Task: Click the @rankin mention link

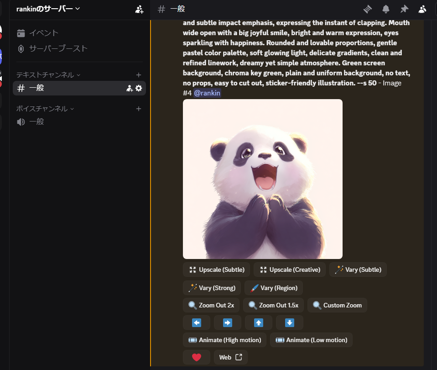Action: [207, 93]
